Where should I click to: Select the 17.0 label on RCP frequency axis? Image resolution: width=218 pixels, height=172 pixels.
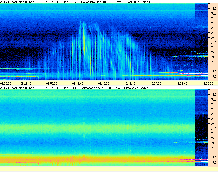214,76
